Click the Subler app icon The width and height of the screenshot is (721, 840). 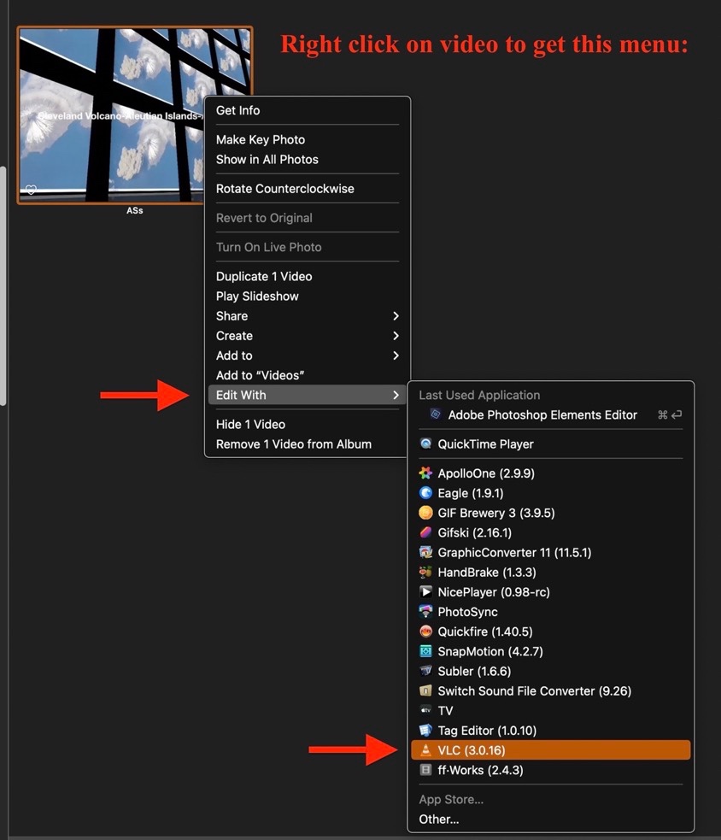(x=425, y=672)
